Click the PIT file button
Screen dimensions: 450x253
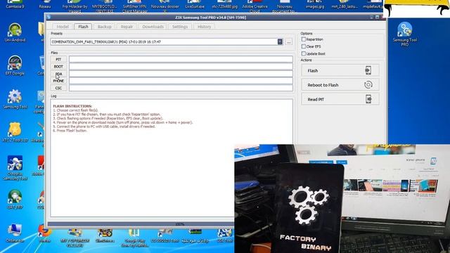[58, 59]
